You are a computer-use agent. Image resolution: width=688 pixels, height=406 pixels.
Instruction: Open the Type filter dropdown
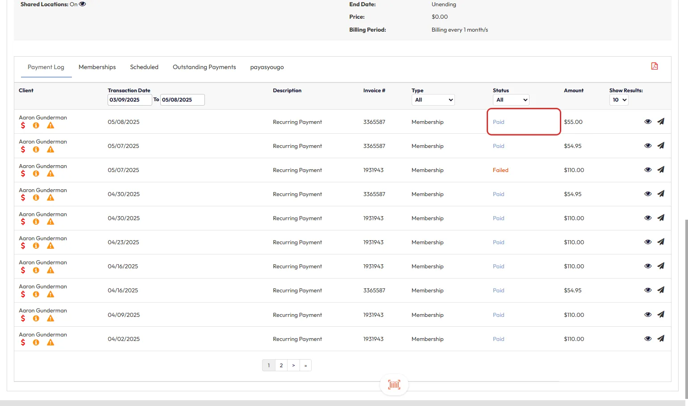(x=433, y=100)
